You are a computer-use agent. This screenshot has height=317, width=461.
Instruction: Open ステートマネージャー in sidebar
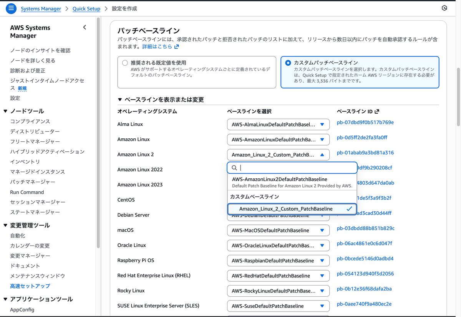coord(35,212)
